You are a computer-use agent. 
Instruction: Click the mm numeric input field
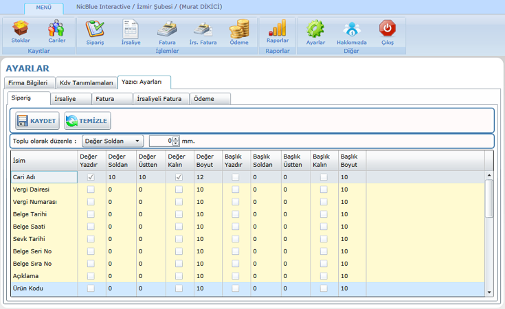click(x=160, y=141)
